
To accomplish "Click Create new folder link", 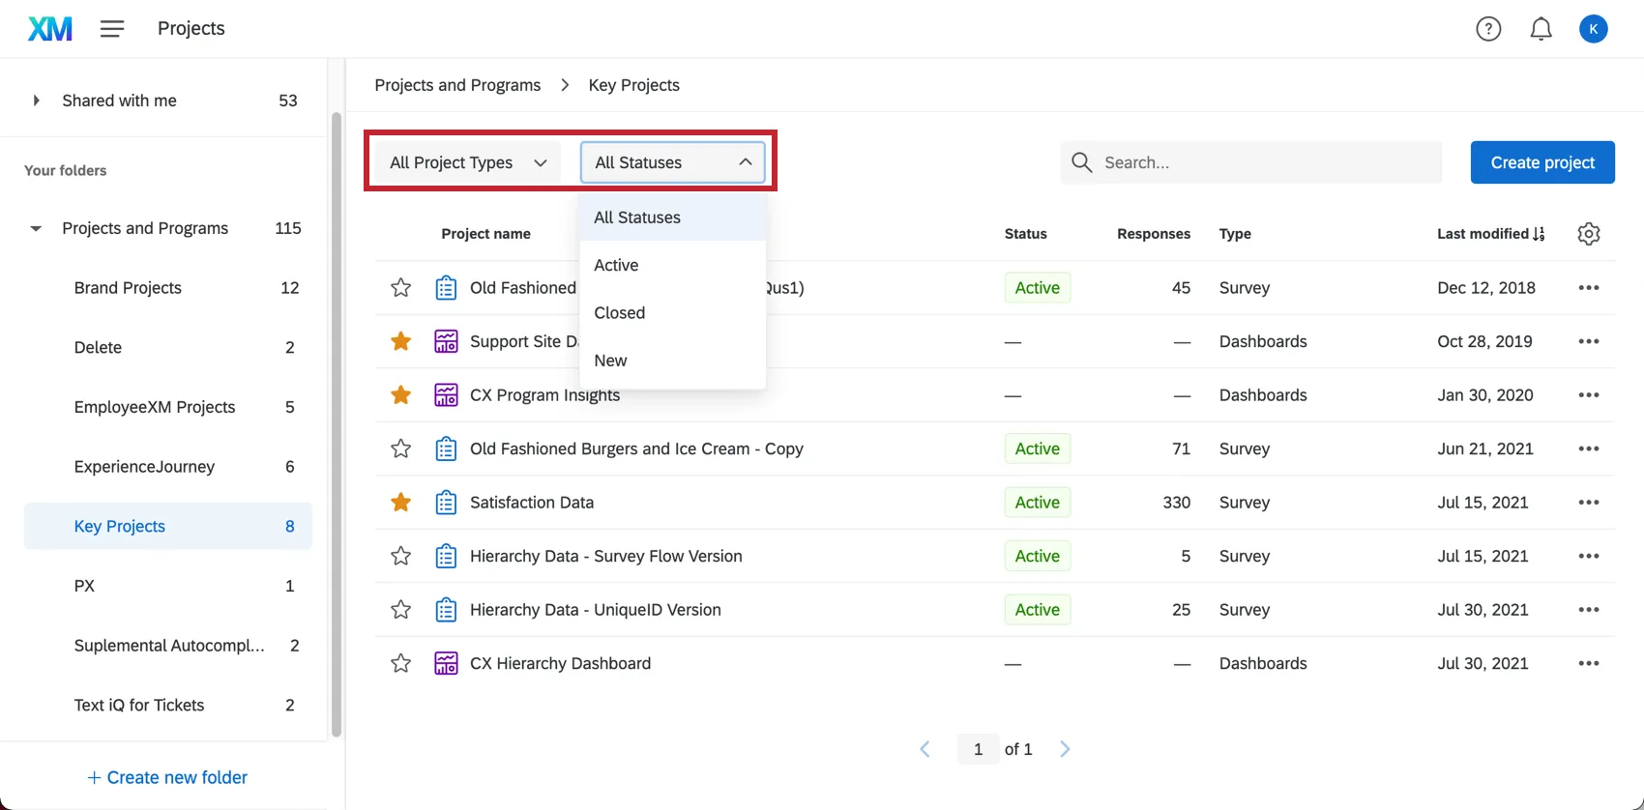I will [x=167, y=777].
